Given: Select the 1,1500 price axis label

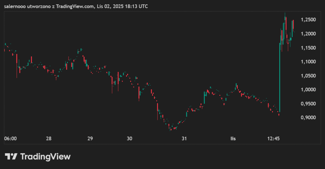Looking at the screenshot, I should 308,48.
